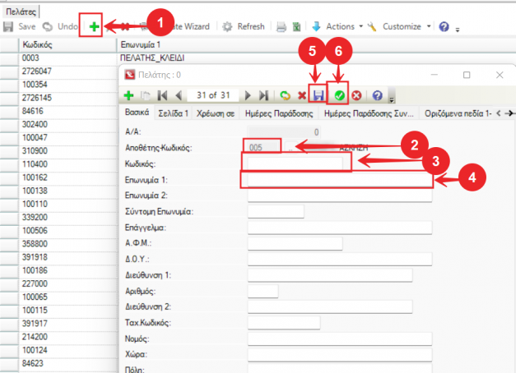Select customer row 310900
516x373 pixels.
[35, 151]
